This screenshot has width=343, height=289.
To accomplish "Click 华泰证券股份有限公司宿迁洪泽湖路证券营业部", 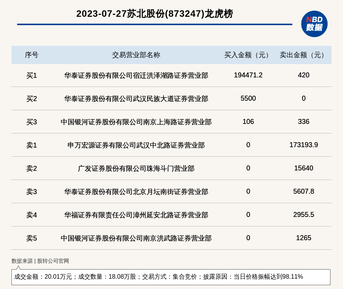I will 136,75.
